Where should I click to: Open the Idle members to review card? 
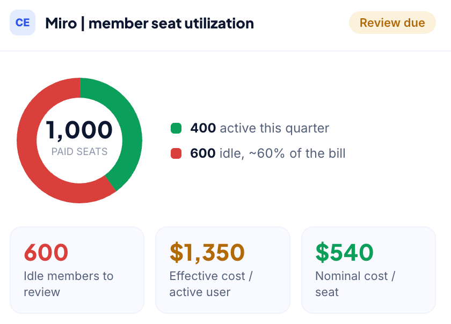(77, 270)
